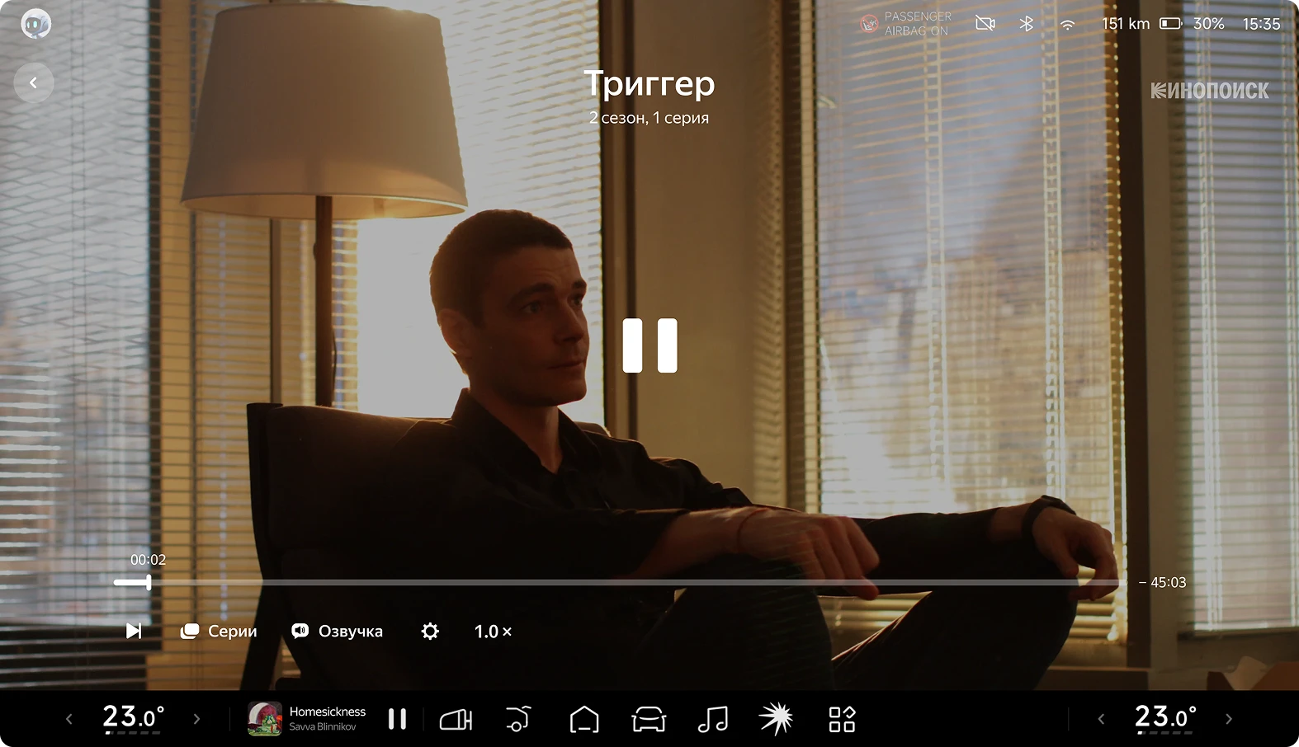This screenshot has height=747, width=1299.
Task: Open the car door view icon
Action: point(456,720)
